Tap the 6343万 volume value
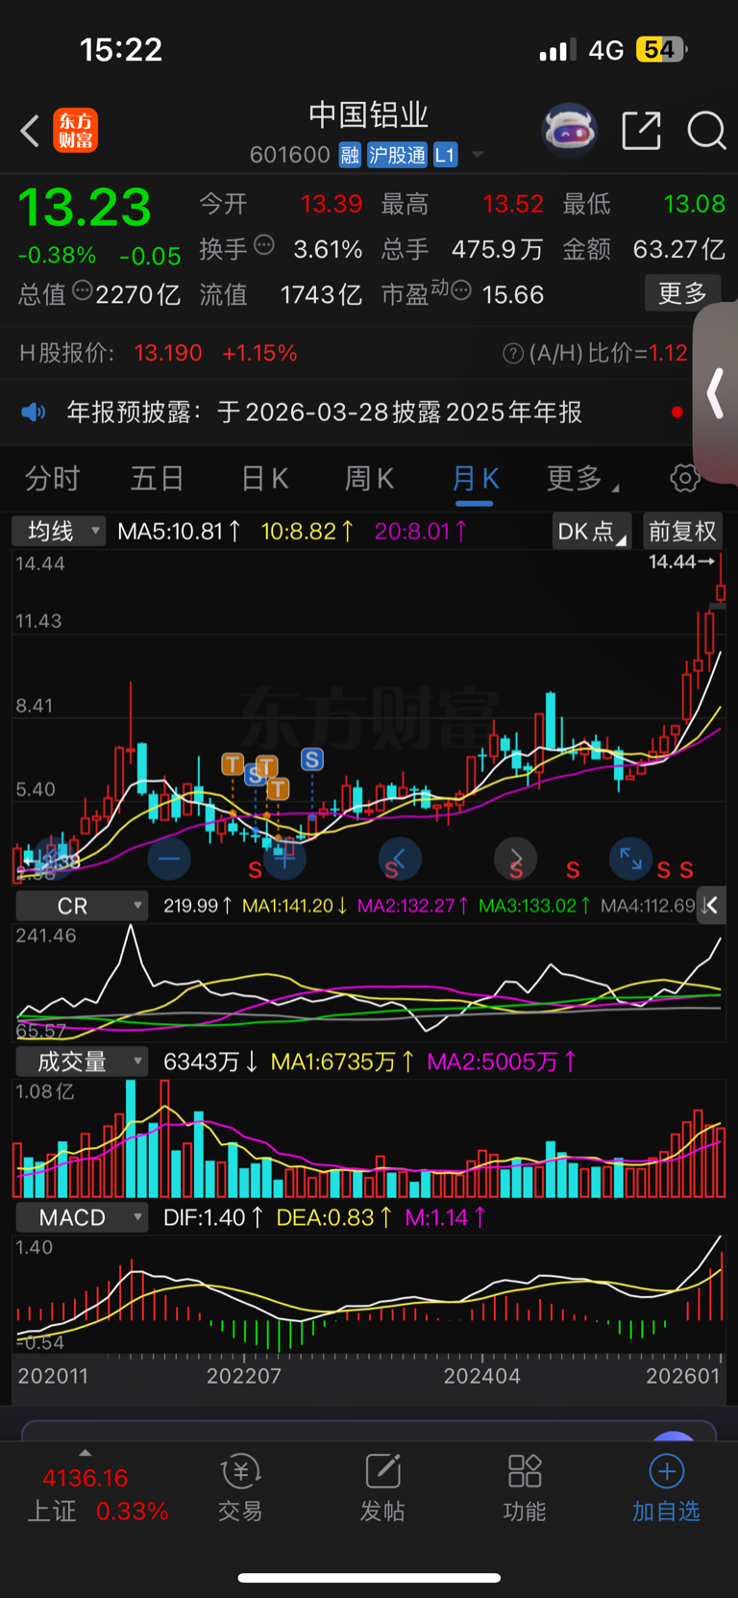Image resolution: width=738 pixels, height=1599 pixels. (x=210, y=1062)
